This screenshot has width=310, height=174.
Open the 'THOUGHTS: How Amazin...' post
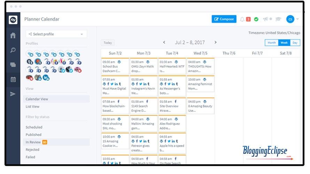[201, 66]
